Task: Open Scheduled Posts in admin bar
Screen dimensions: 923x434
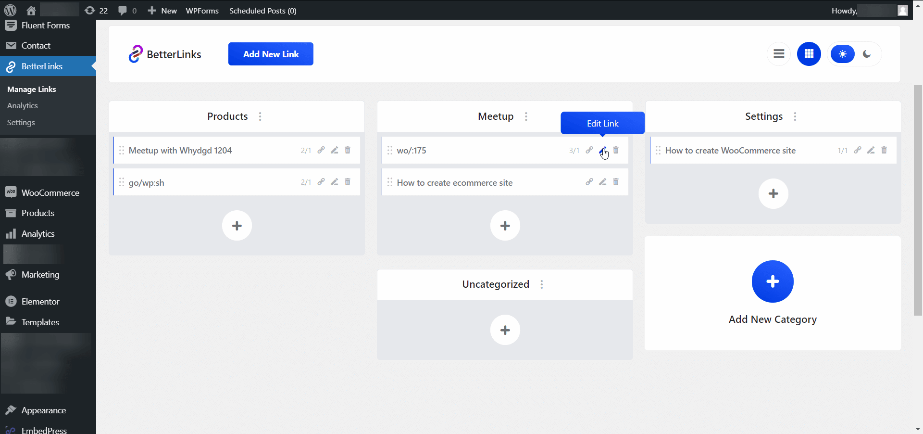Action: [262, 11]
